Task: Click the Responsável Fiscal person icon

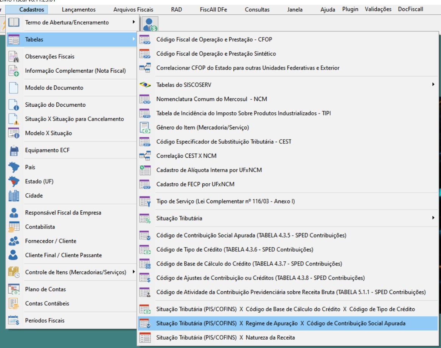Action: (x=14, y=213)
